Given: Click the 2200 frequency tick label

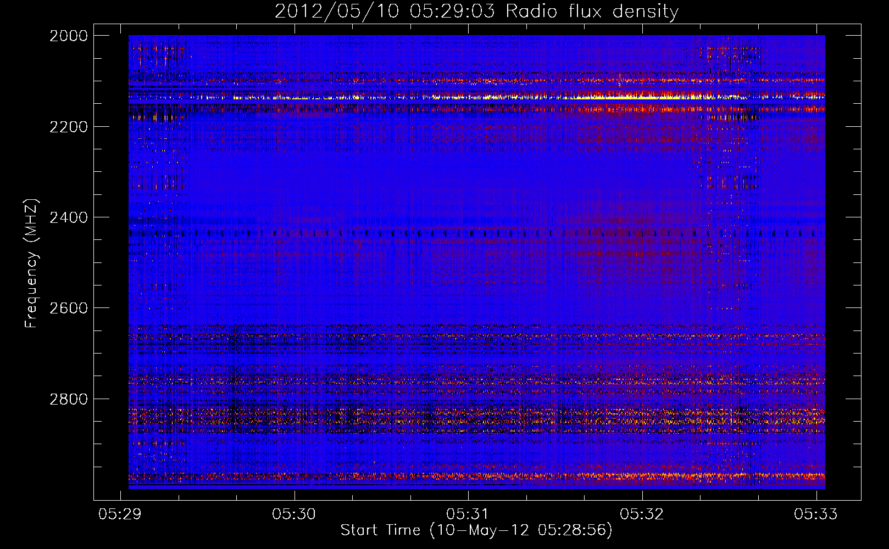Looking at the screenshot, I should click(69, 127).
